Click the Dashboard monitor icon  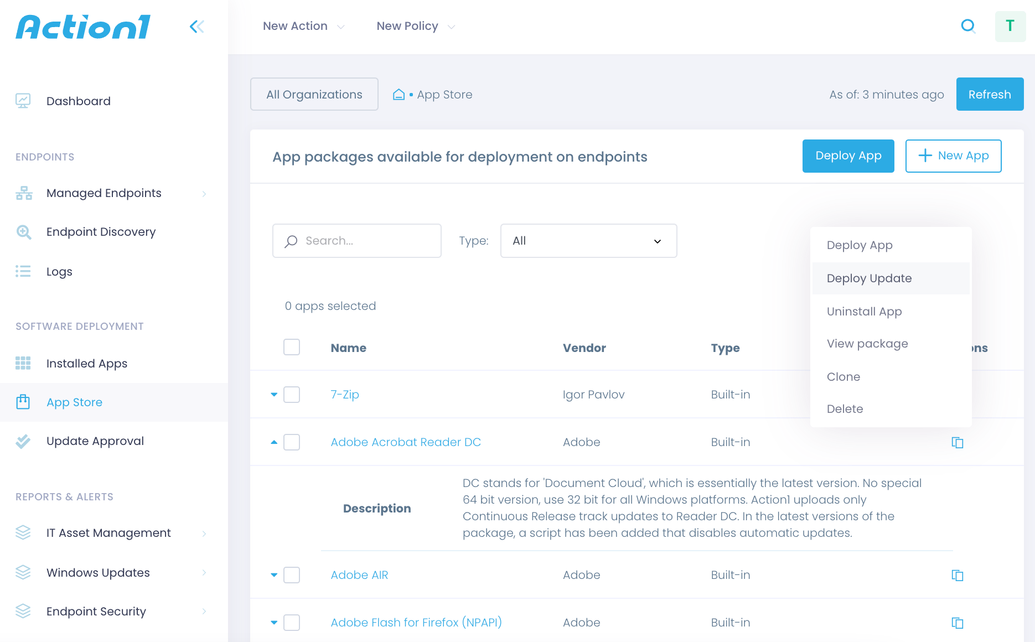click(23, 101)
